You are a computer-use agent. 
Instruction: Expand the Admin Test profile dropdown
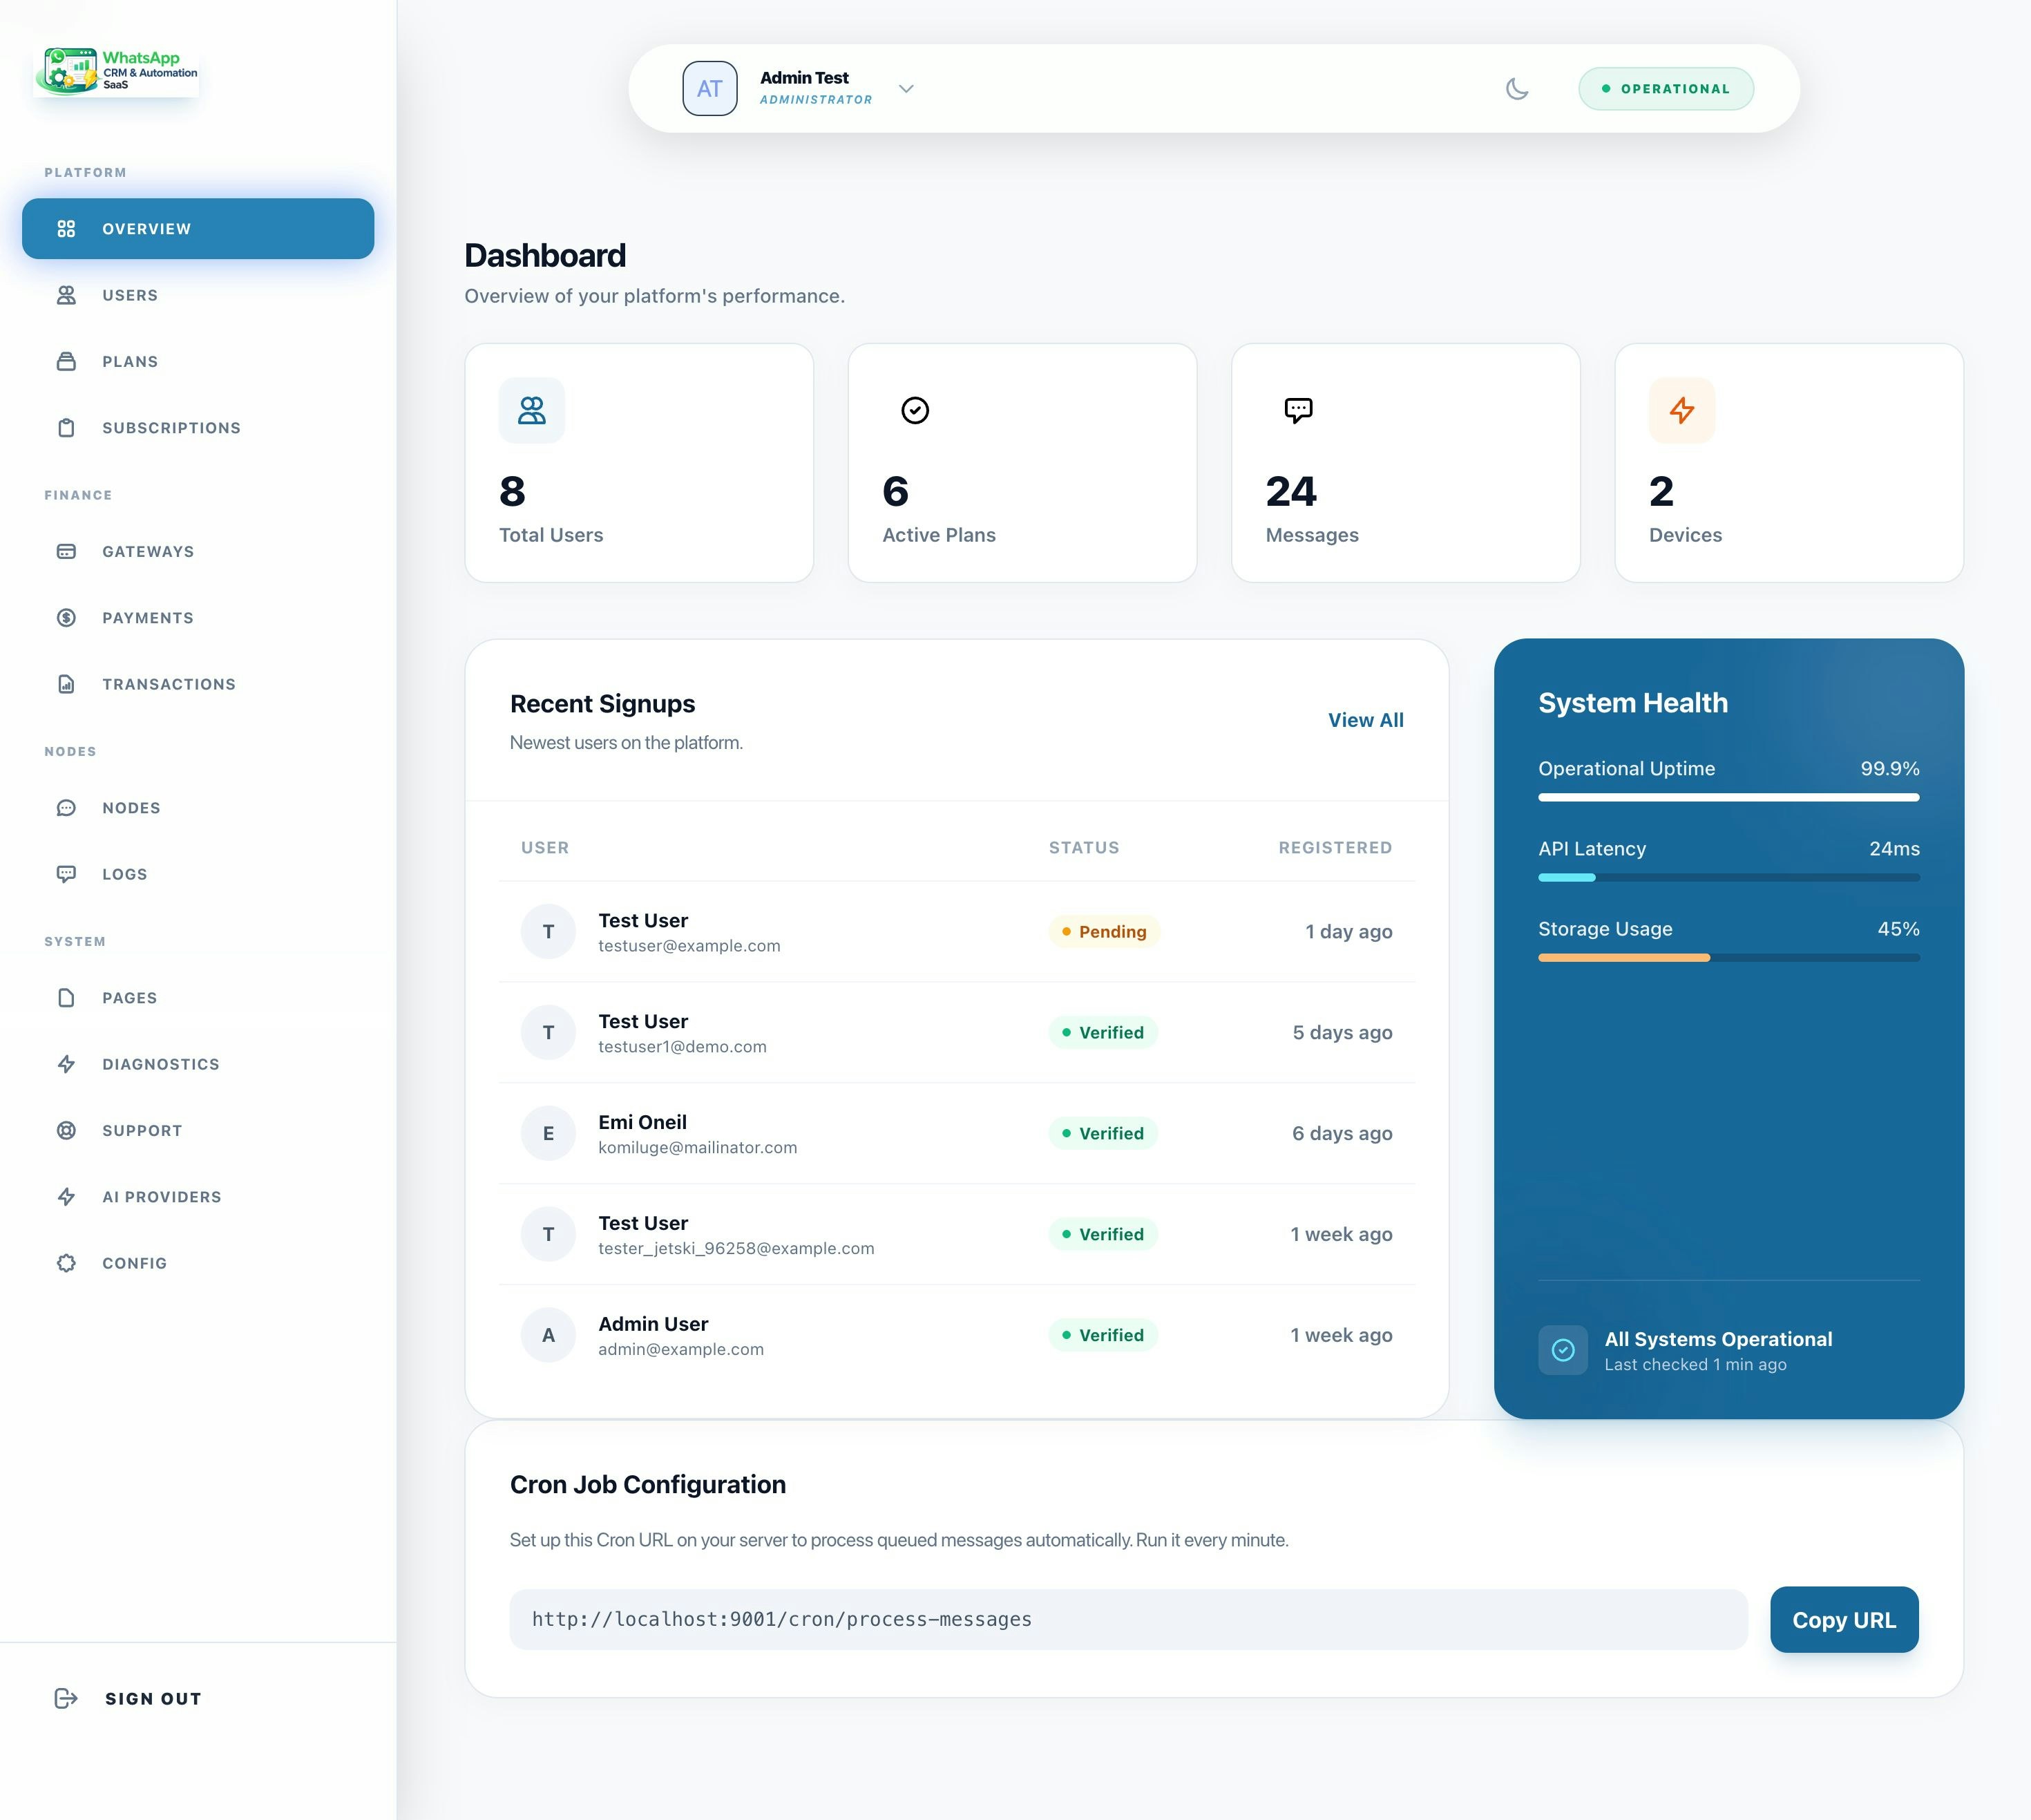click(x=906, y=88)
